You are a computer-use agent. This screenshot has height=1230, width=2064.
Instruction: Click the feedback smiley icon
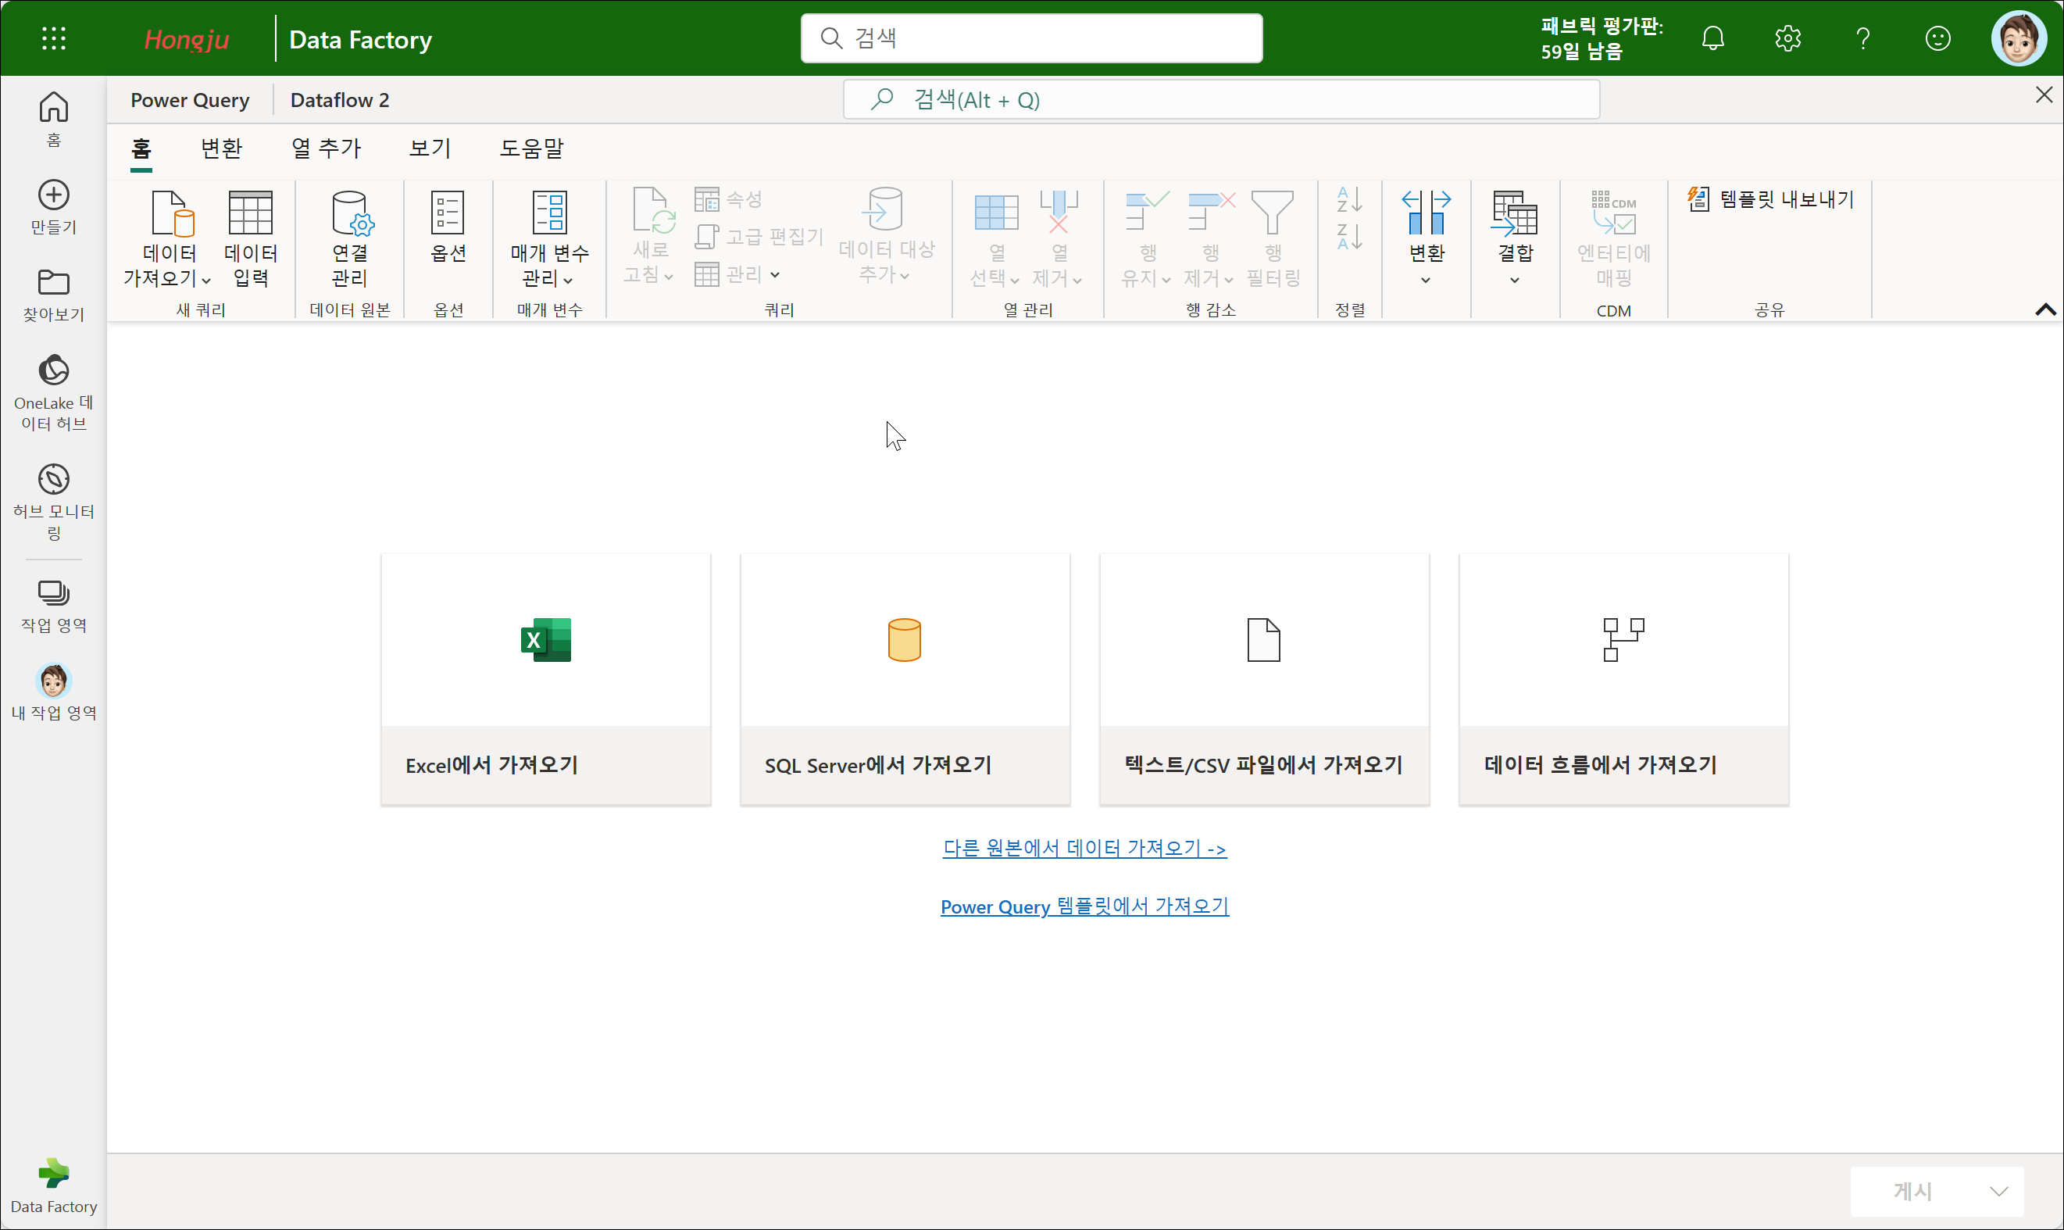pyautogui.click(x=1937, y=38)
